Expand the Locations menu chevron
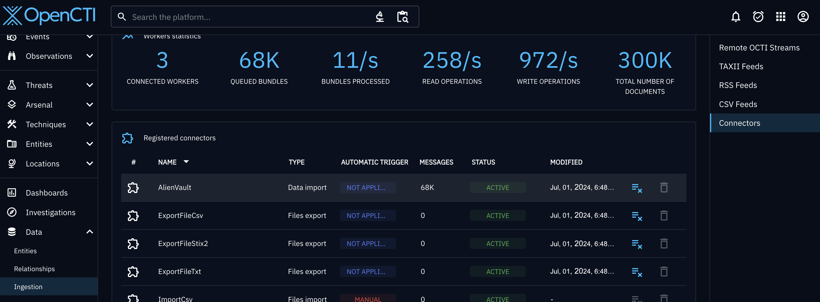The height and width of the screenshot is (302, 820). point(90,163)
